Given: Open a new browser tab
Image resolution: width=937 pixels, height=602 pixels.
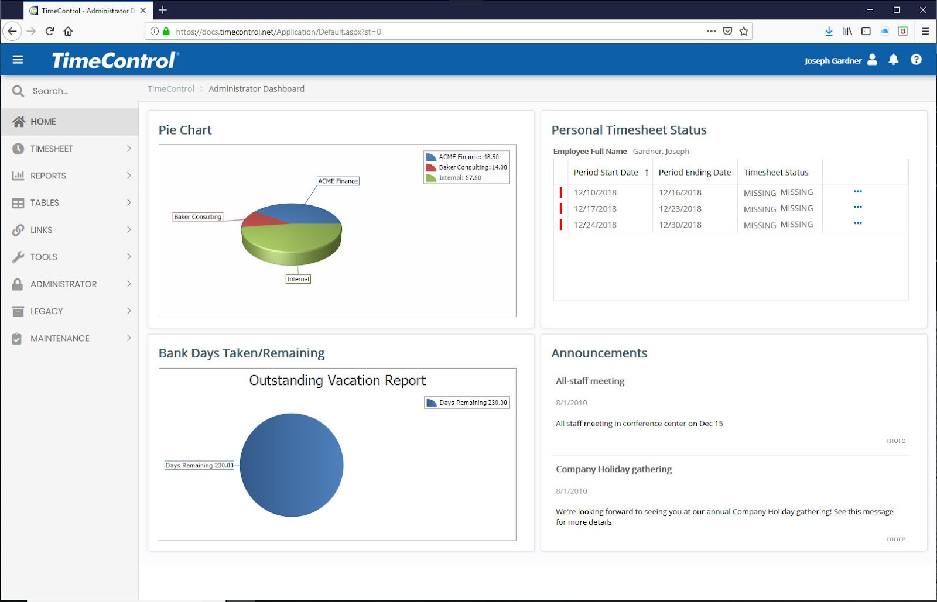Looking at the screenshot, I should pyautogui.click(x=163, y=10).
